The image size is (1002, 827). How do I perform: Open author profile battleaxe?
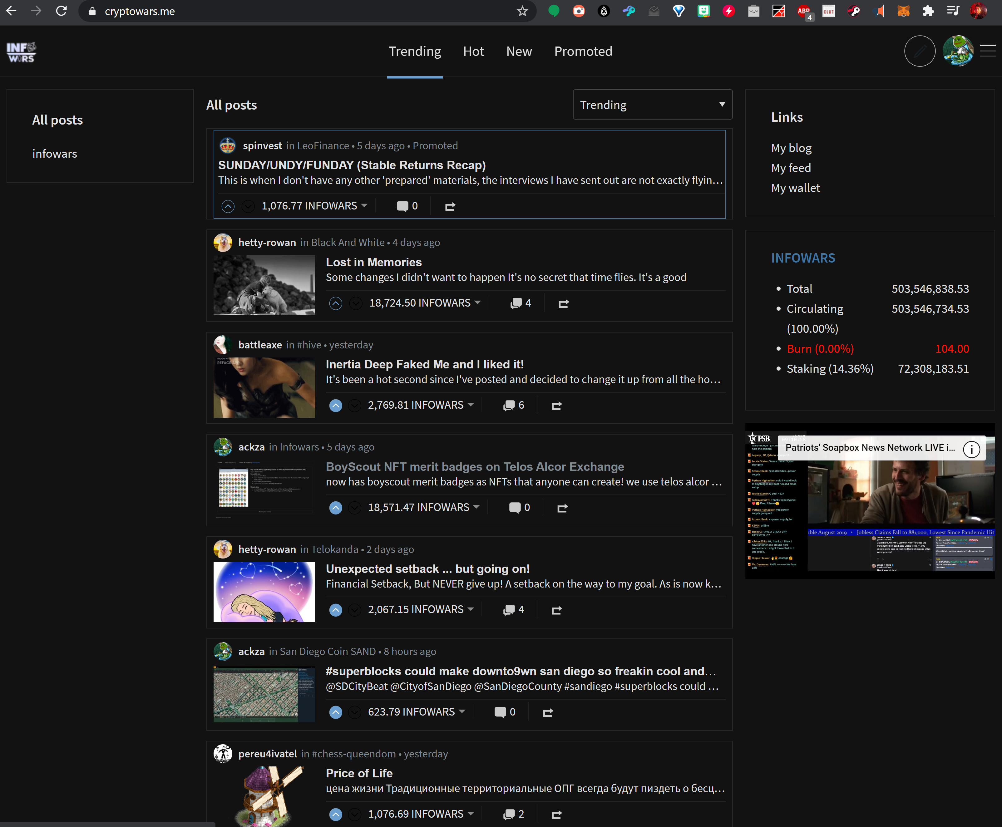(x=260, y=345)
